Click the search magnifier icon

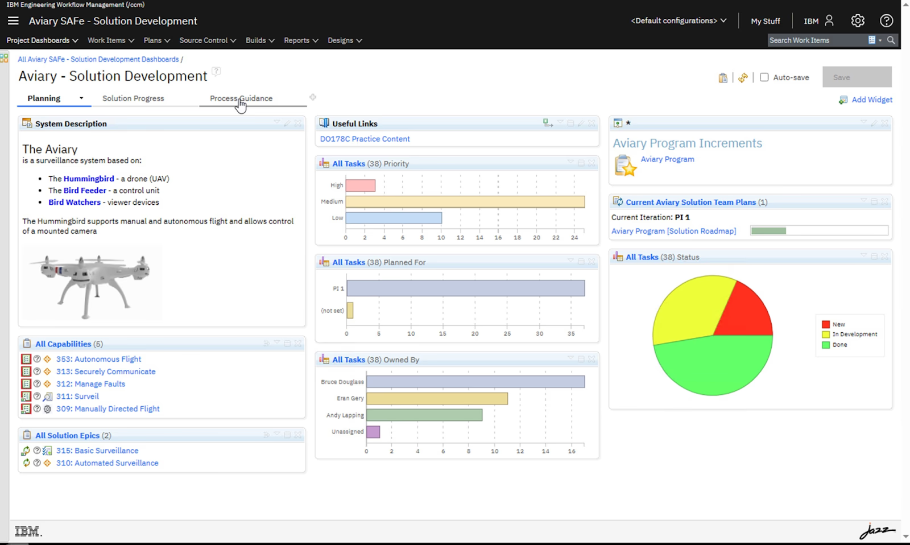pos(891,40)
